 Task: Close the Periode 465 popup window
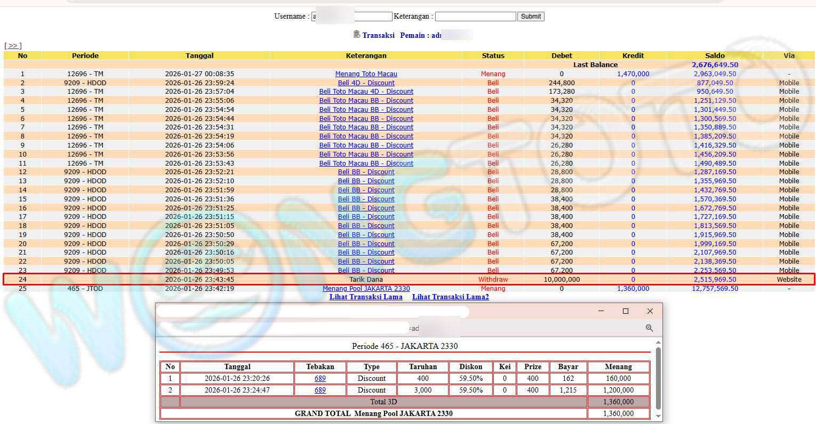pos(650,311)
